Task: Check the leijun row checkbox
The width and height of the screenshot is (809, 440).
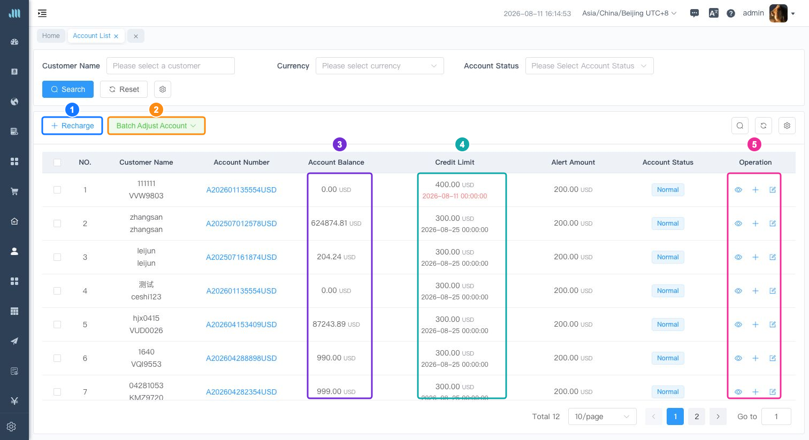Action: (x=57, y=257)
